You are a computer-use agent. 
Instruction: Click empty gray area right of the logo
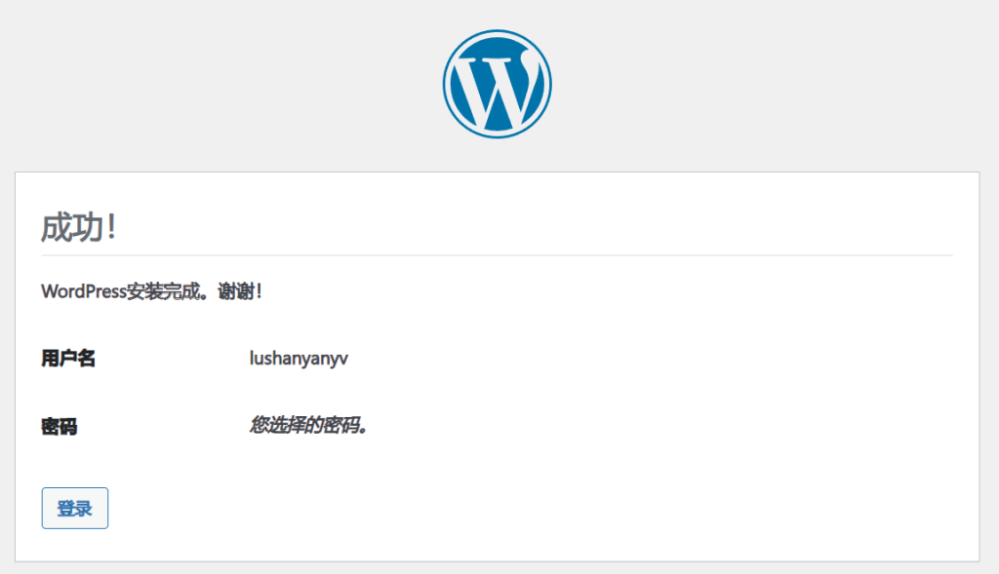tap(780, 84)
